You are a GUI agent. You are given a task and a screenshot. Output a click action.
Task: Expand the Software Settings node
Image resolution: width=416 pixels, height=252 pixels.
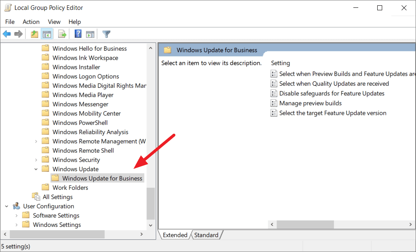pyautogui.click(x=16, y=215)
